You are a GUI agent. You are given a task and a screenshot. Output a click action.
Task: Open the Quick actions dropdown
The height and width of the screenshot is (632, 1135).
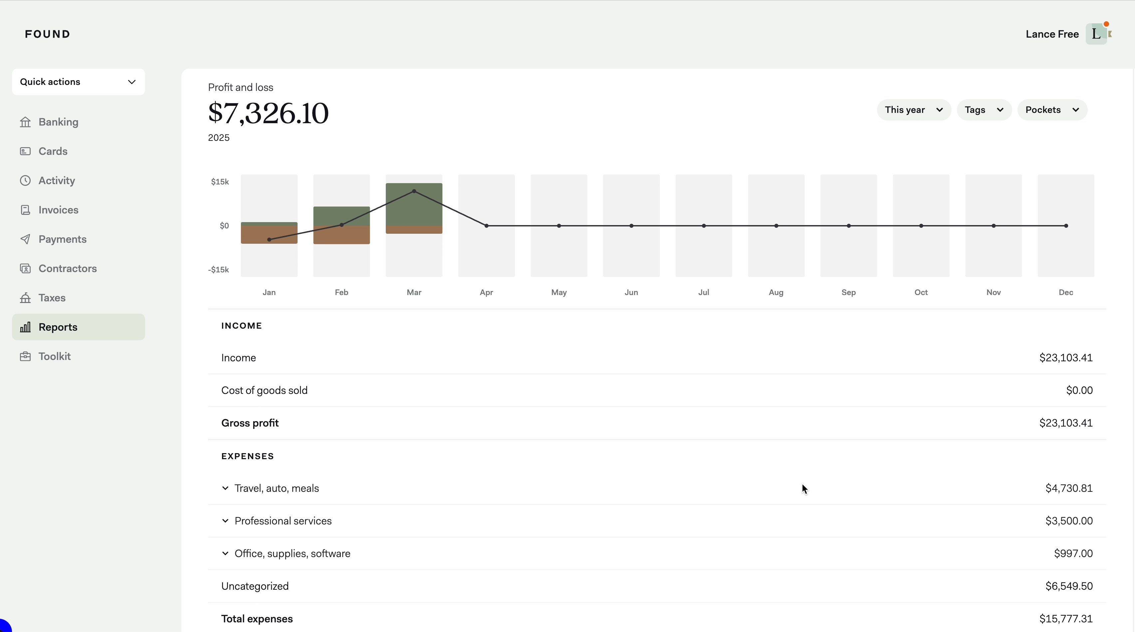(78, 82)
